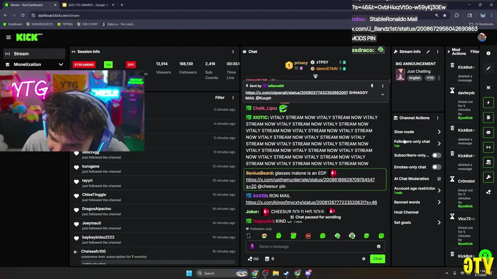Click the shop icon below message box
The height and width of the screenshot is (279, 497).
click(x=267, y=259)
